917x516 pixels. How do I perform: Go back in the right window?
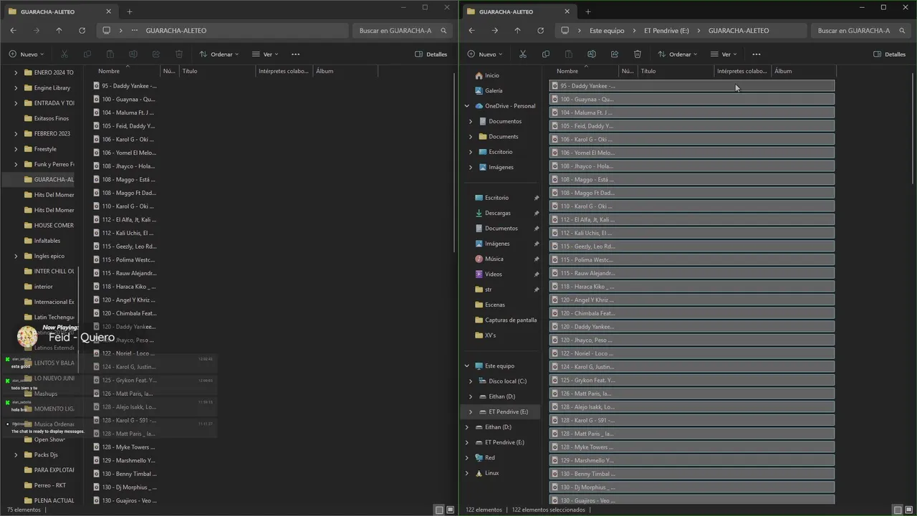[x=471, y=30]
